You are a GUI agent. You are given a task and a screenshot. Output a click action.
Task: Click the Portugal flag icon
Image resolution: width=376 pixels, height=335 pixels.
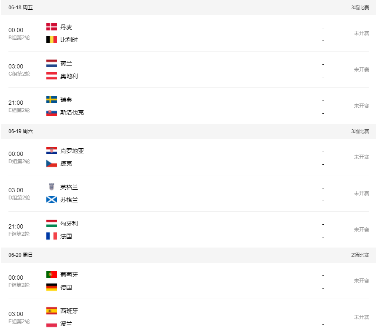pyautogui.click(x=51, y=275)
